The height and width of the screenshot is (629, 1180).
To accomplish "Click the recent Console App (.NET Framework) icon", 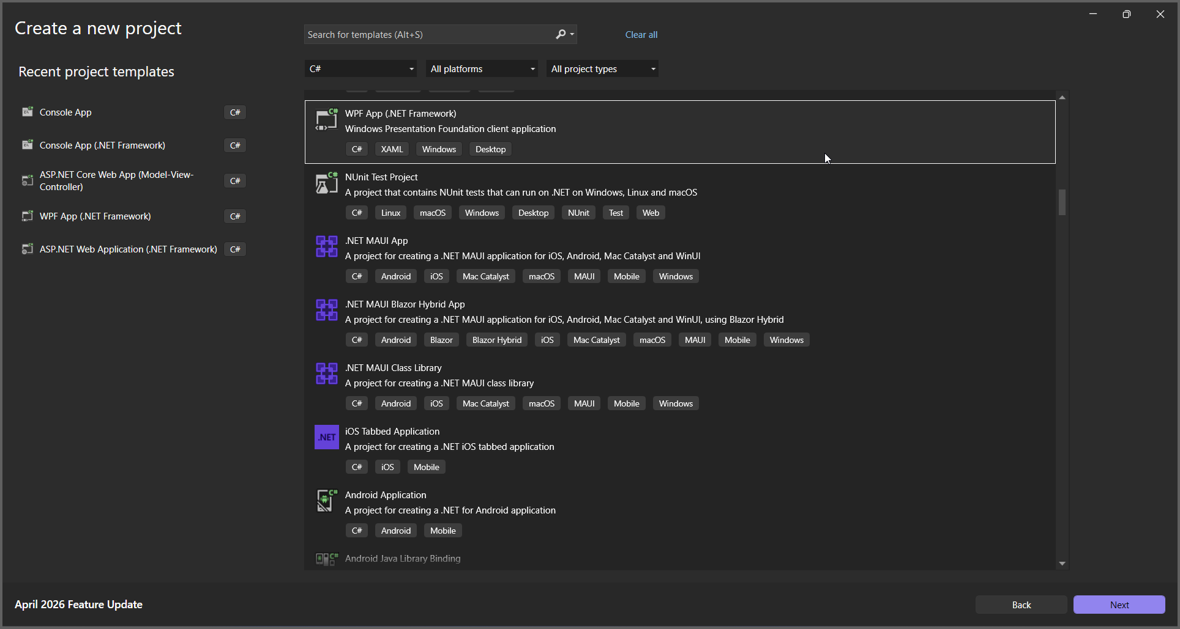I will point(27,145).
